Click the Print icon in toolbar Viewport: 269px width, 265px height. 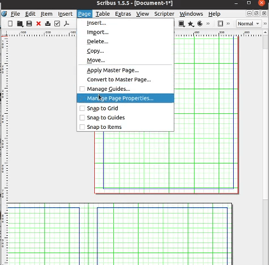(x=48, y=24)
